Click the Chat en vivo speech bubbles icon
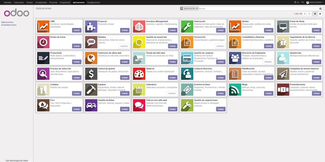The height and width of the screenshot is (162, 325). click(139, 105)
